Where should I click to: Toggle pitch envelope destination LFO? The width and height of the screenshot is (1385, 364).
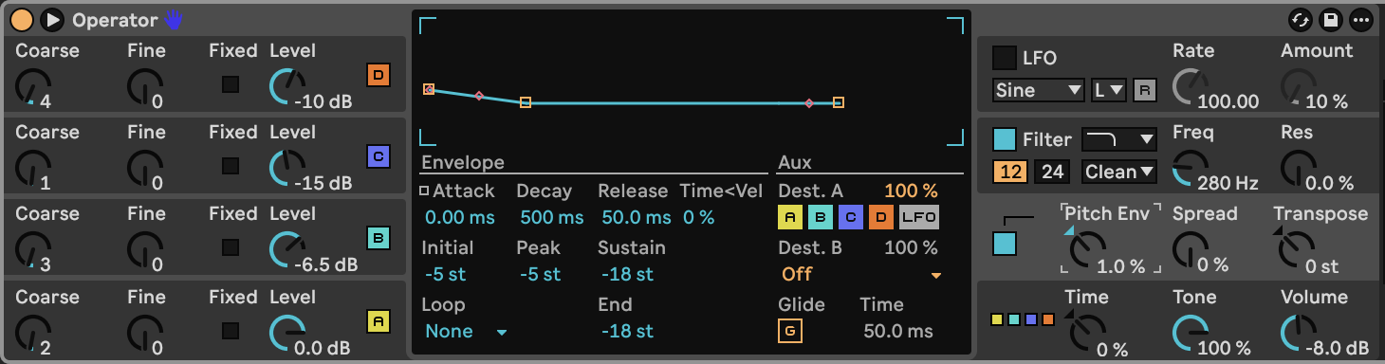point(919,218)
